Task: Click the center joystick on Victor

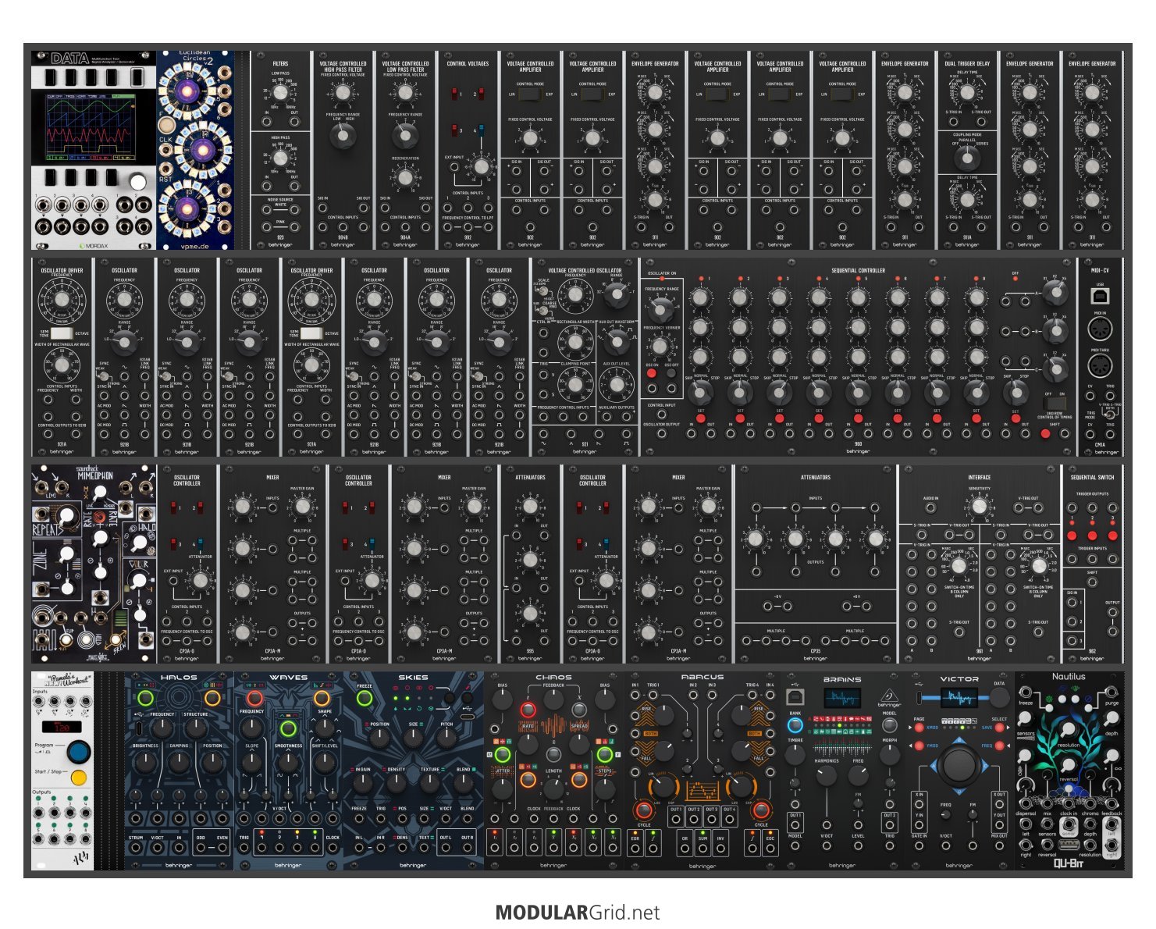Action: [959, 765]
